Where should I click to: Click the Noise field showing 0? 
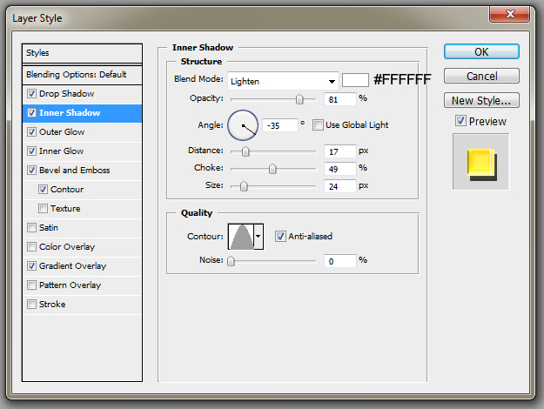pos(340,261)
